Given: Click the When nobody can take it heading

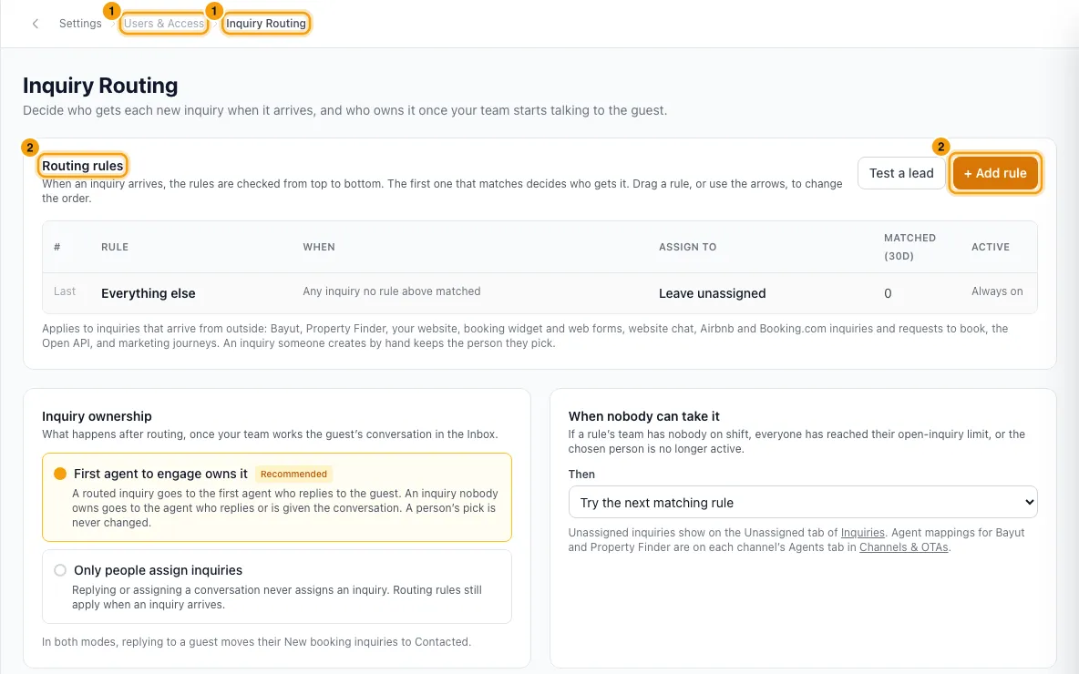Looking at the screenshot, I should pos(643,416).
